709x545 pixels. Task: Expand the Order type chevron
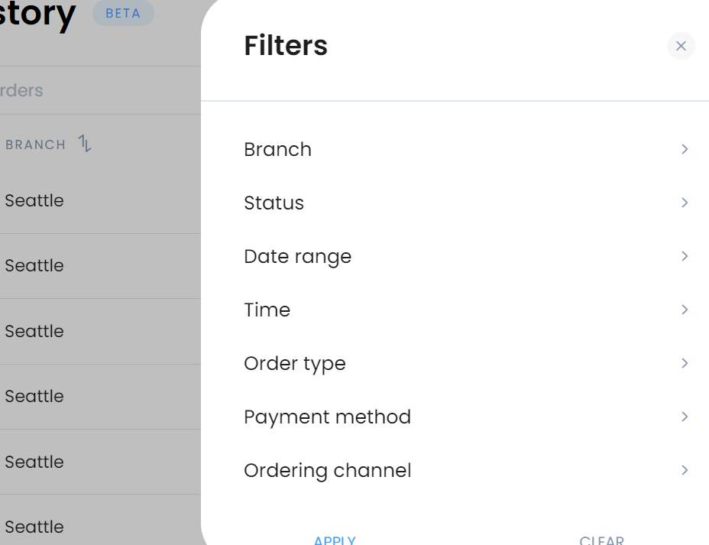point(685,363)
